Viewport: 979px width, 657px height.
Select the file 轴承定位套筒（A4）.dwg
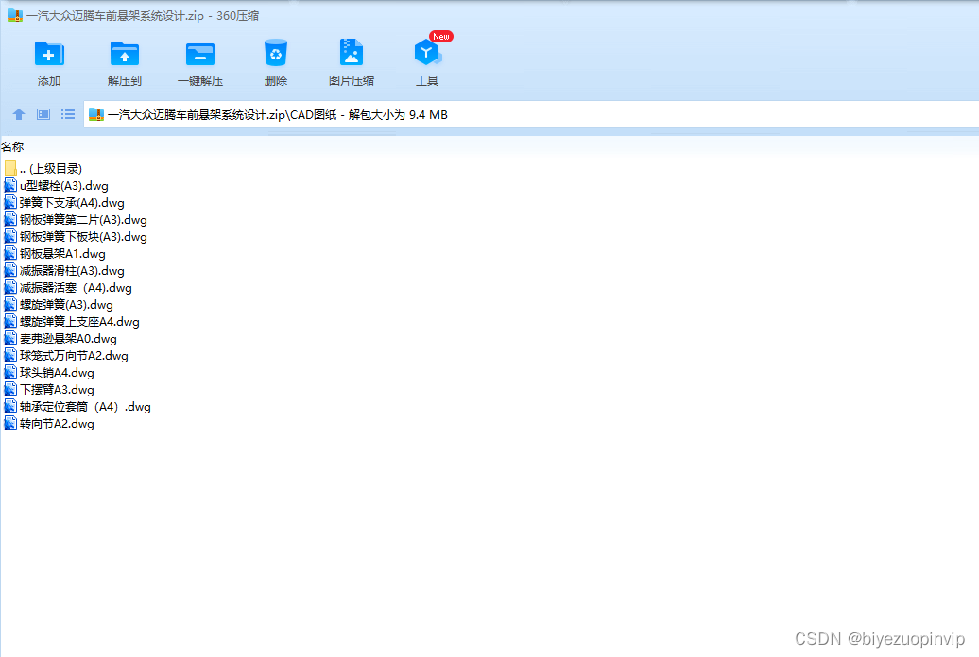click(x=85, y=407)
